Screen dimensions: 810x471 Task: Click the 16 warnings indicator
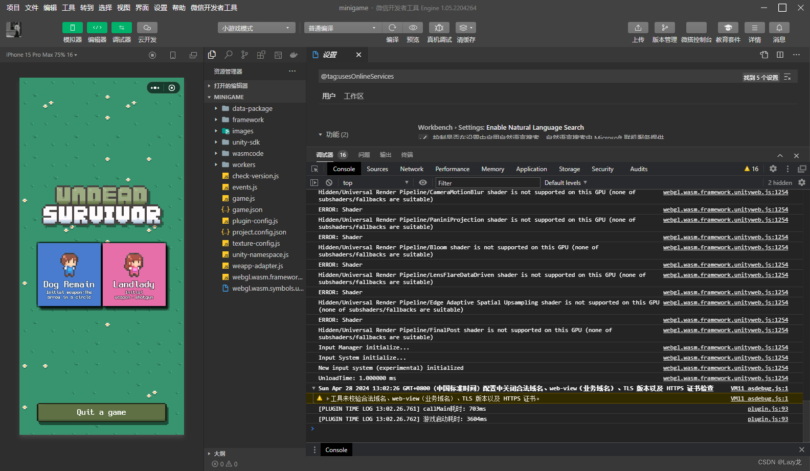click(x=752, y=169)
